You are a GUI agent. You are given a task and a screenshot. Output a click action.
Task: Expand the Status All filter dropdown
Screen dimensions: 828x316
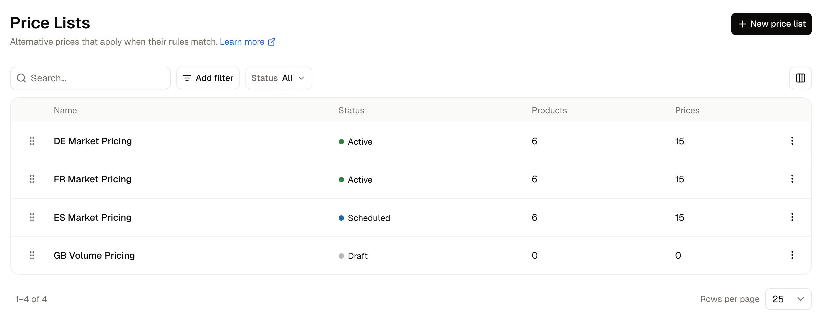(278, 78)
